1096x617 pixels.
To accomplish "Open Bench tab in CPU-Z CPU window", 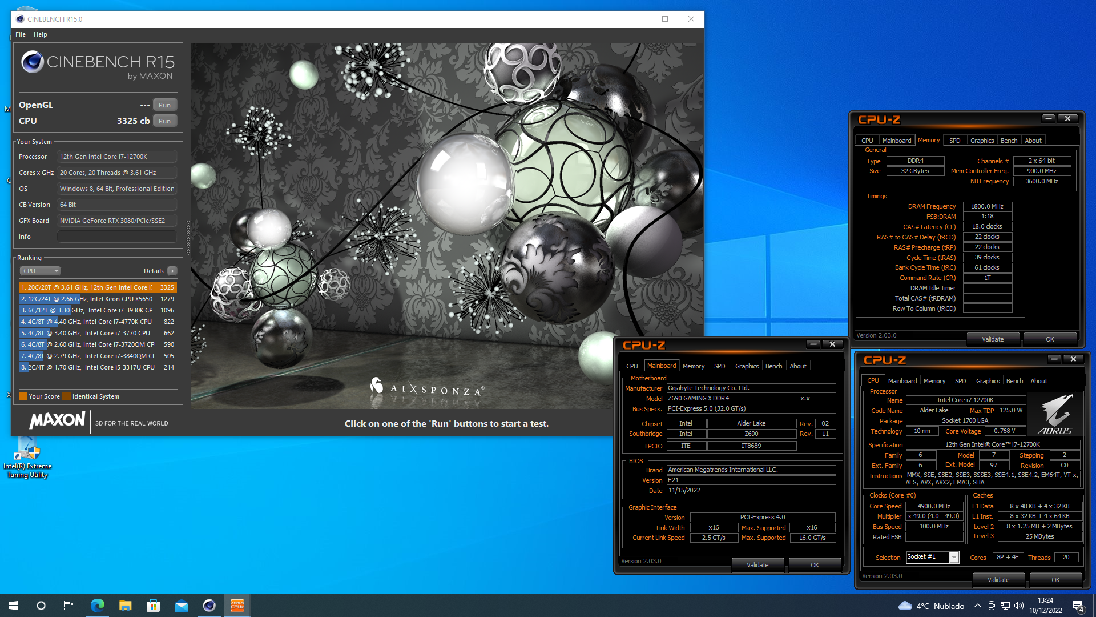I will click(1014, 381).
